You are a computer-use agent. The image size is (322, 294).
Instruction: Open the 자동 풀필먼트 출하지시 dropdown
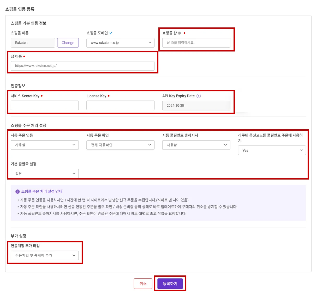pyautogui.click(x=196, y=145)
